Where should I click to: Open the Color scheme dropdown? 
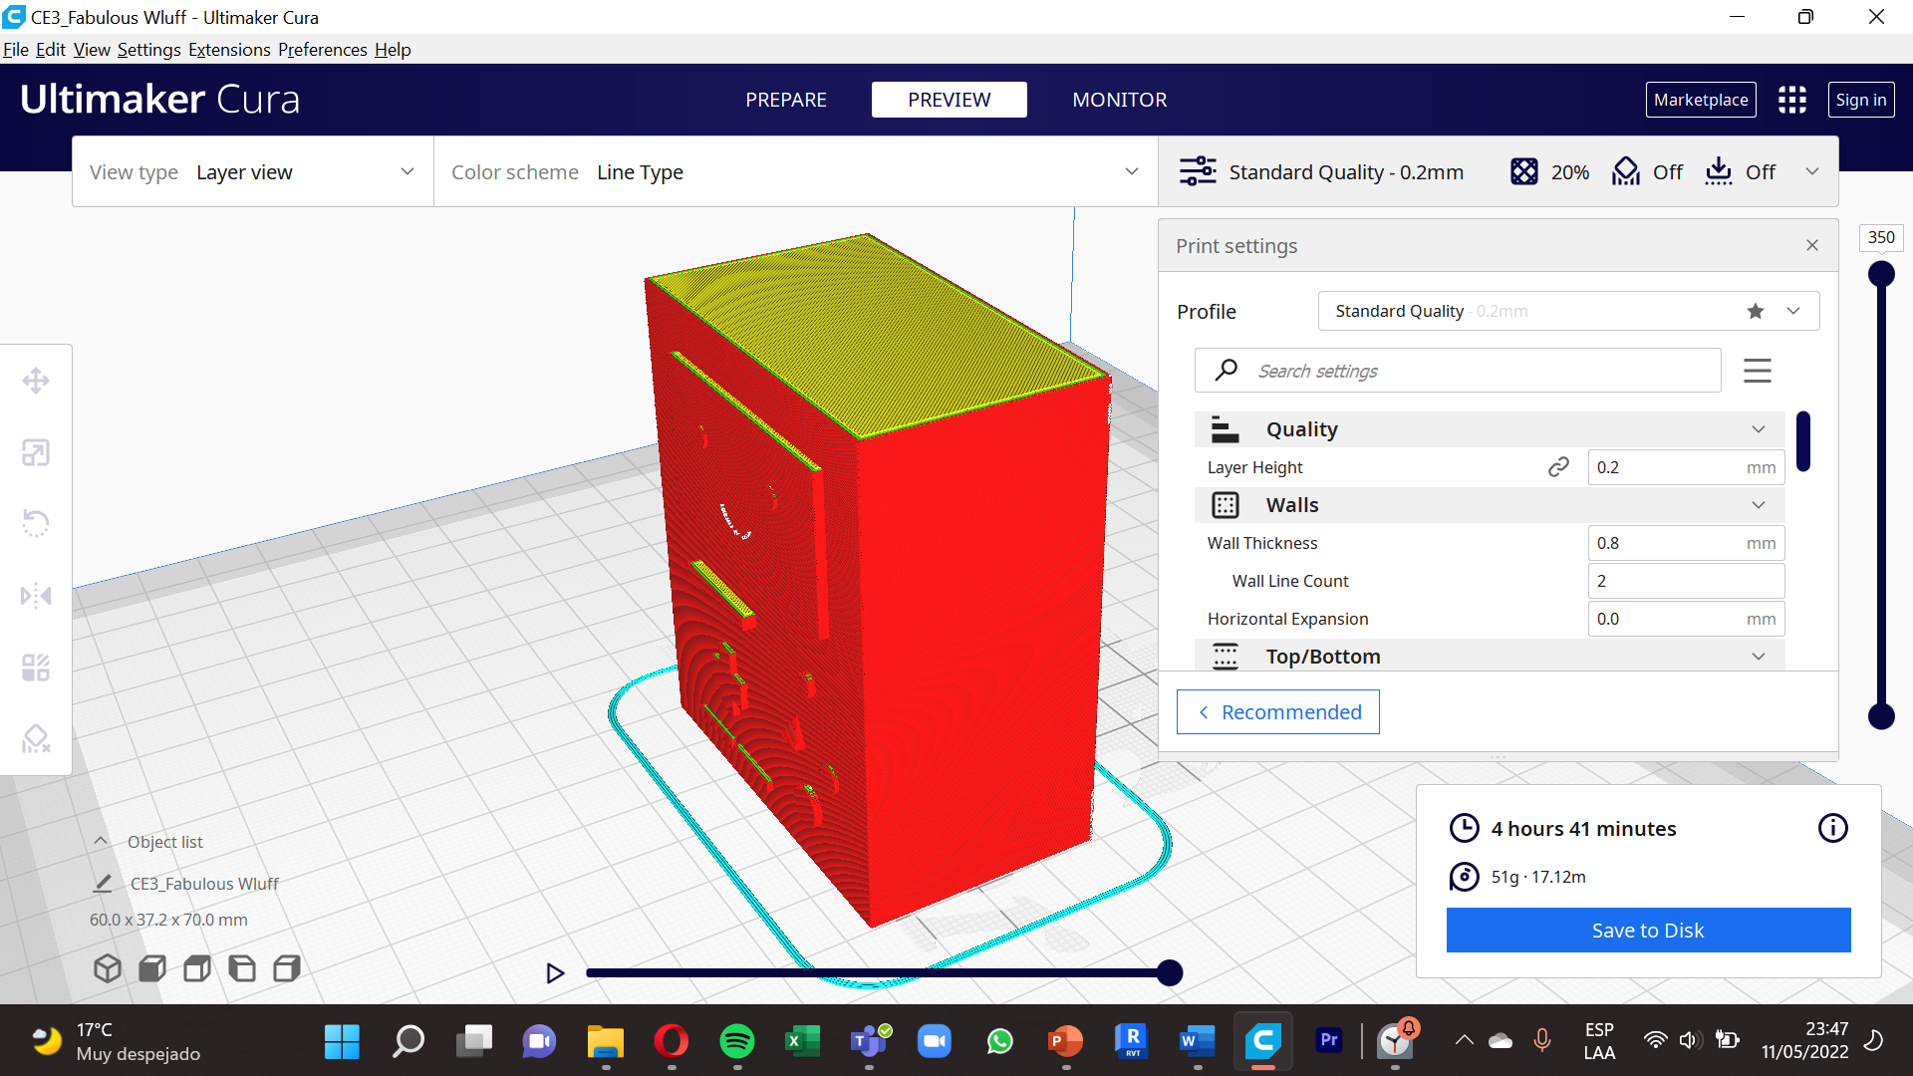pyautogui.click(x=795, y=172)
